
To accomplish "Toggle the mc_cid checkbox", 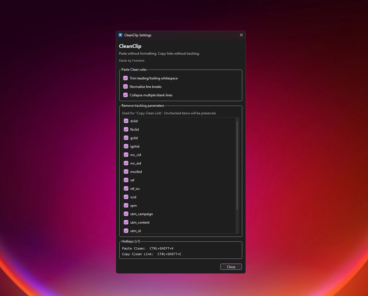I will 126,155.
